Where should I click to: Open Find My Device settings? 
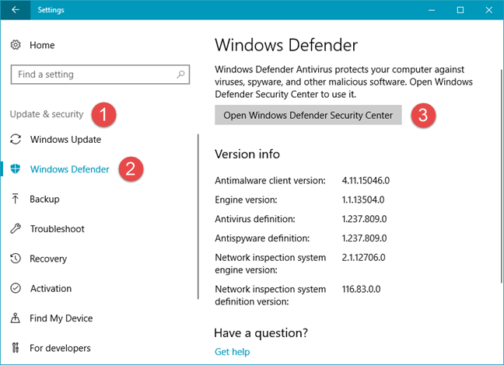click(61, 318)
